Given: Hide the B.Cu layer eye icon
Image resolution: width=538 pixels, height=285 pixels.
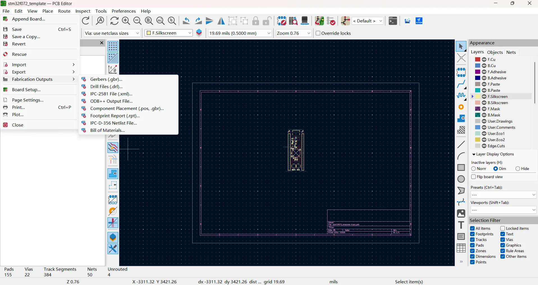Looking at the screenshot, I should [484, 66].
